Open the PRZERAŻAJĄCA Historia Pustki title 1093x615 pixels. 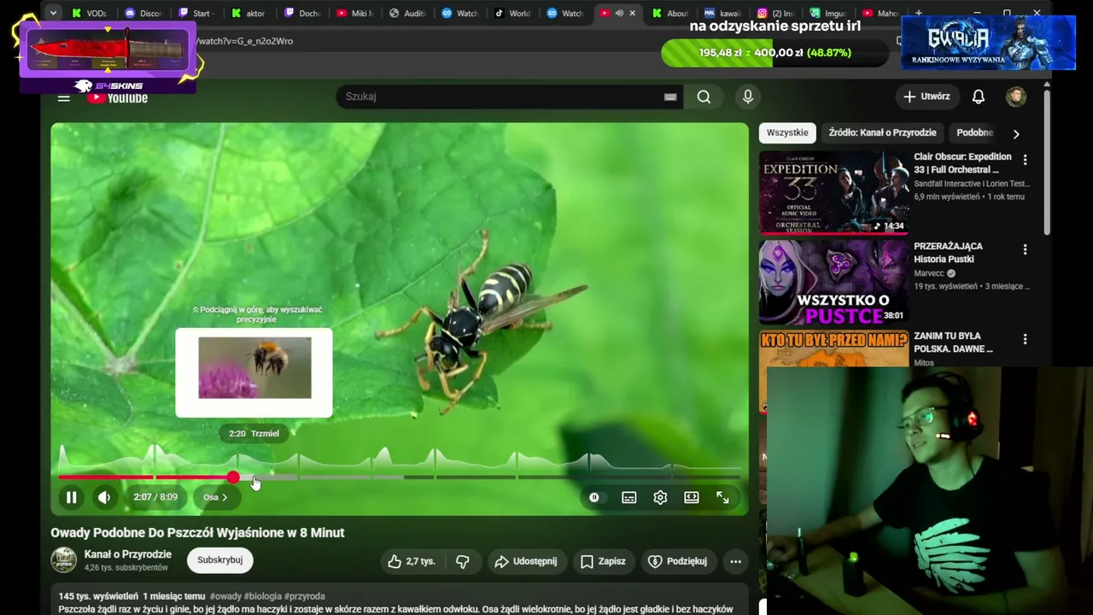click(x=949, y=253)
